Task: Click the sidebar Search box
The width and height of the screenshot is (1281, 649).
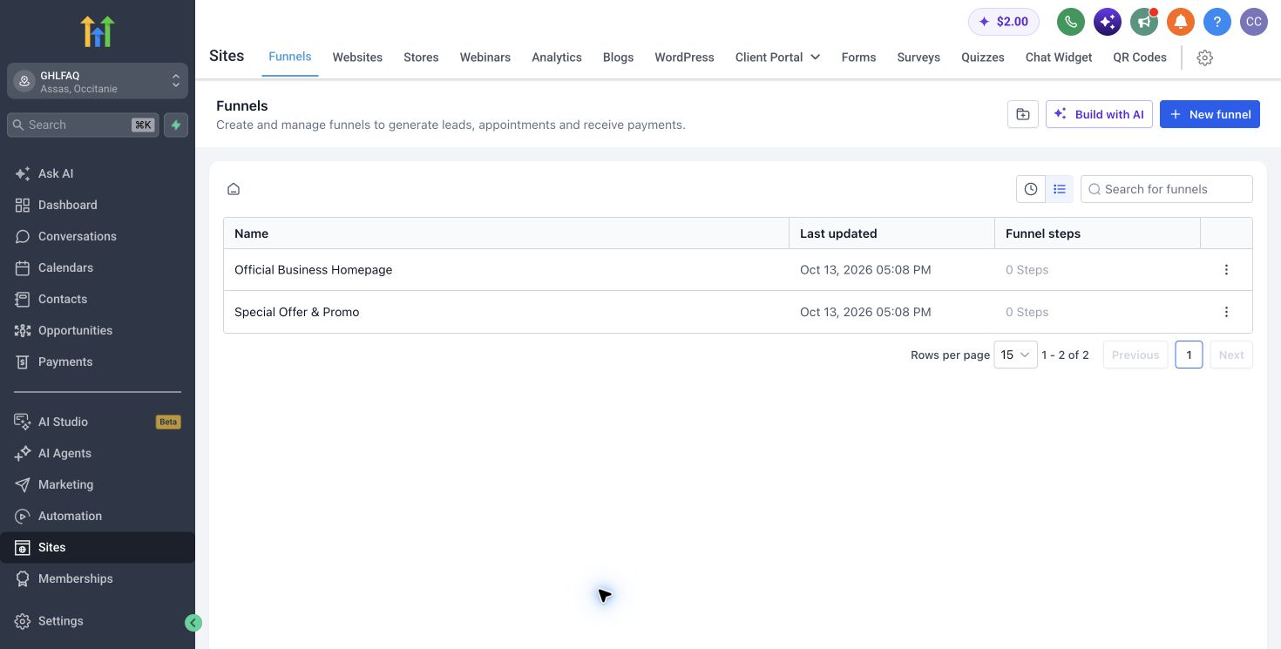Action: [84, 125]
